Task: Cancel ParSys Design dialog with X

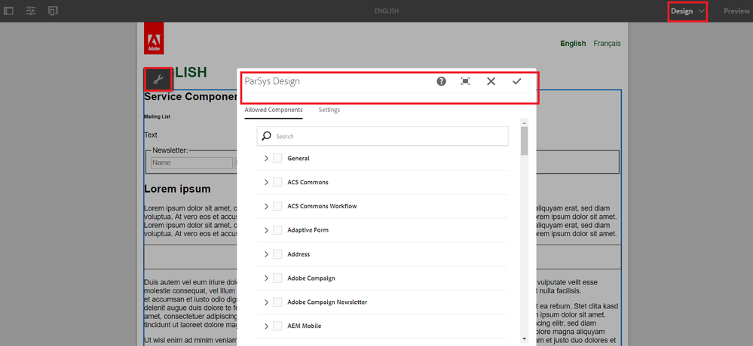Action: point(491,81)
